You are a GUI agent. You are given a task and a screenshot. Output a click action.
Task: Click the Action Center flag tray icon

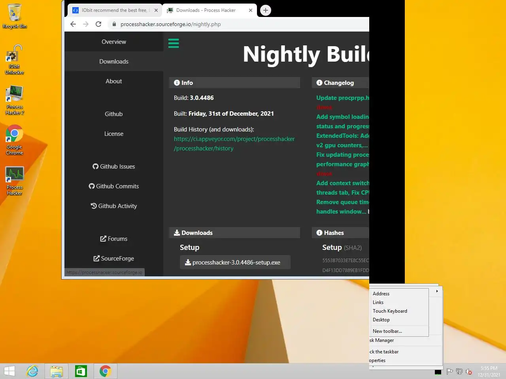pos(449,371)
